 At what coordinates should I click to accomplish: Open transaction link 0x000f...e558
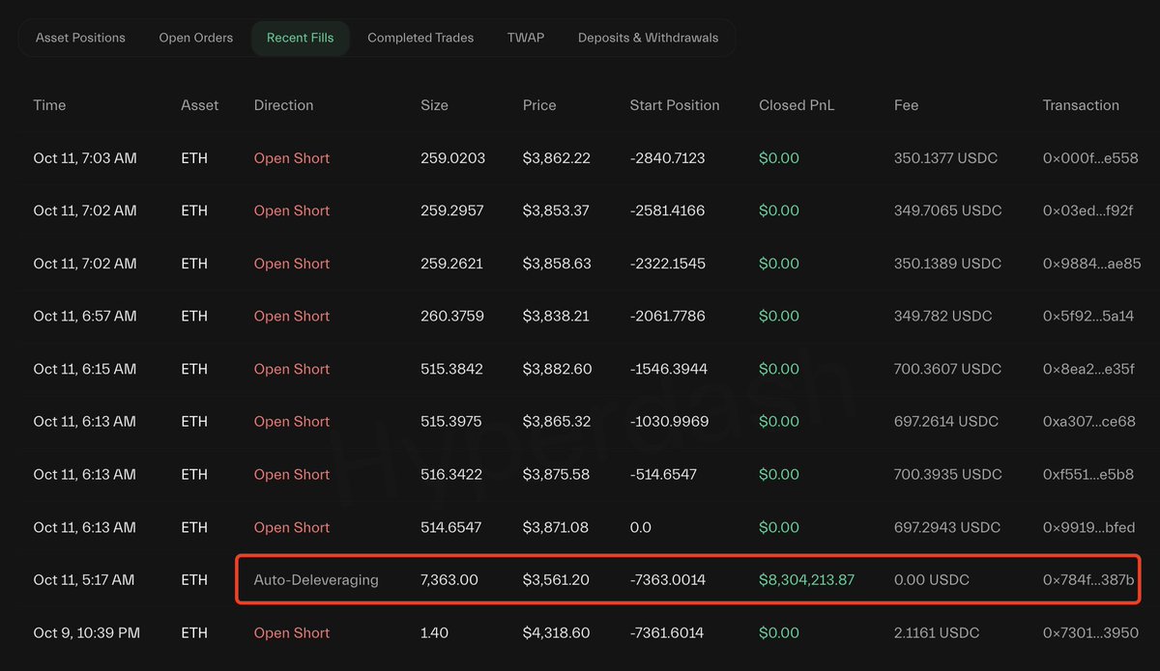(1089, 158)
